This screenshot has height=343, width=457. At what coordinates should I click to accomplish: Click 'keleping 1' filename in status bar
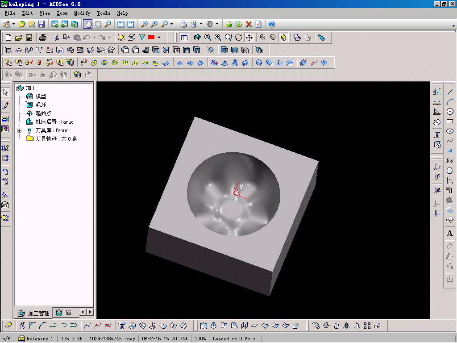[40, 339]
